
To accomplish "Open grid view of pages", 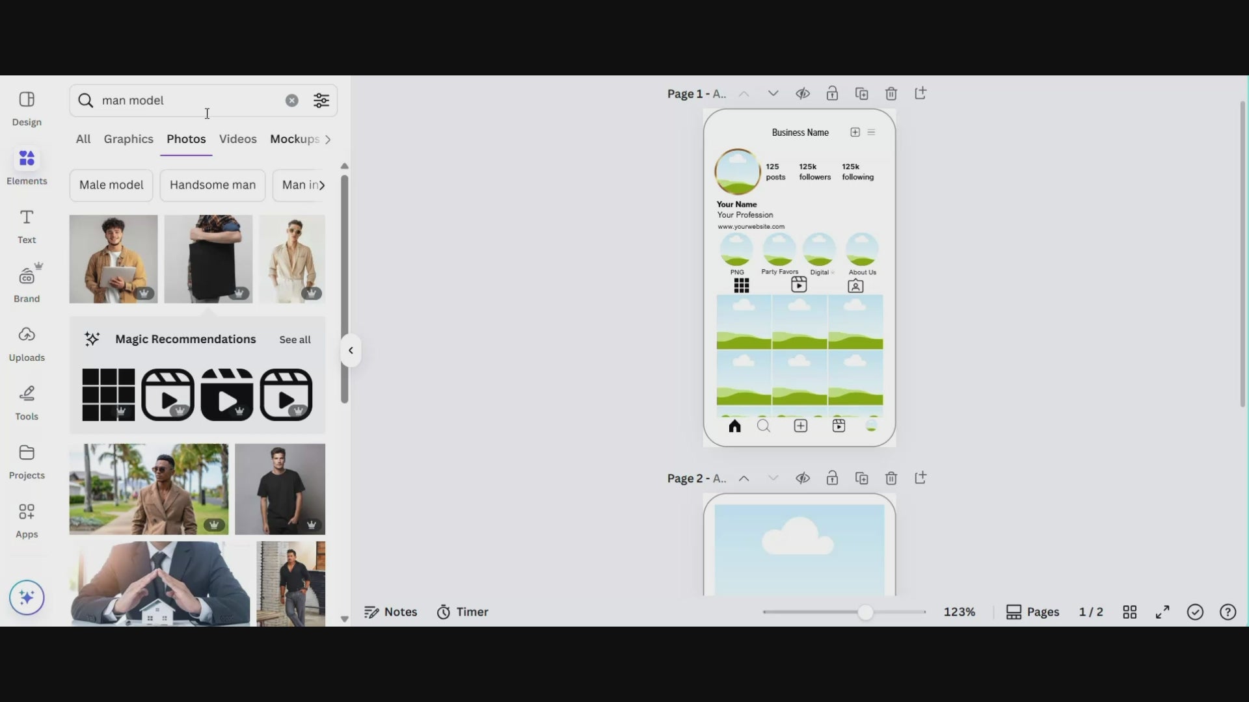I will (x=1130, y=612).
